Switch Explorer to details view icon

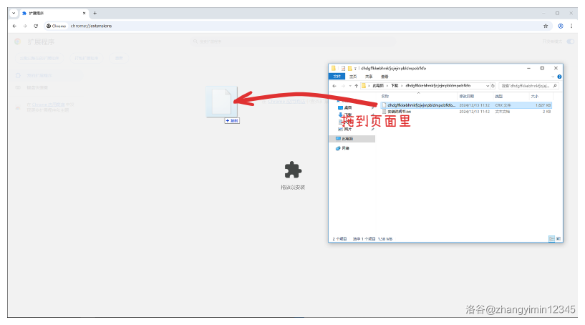pyautogui.click(x=551, y=238)
